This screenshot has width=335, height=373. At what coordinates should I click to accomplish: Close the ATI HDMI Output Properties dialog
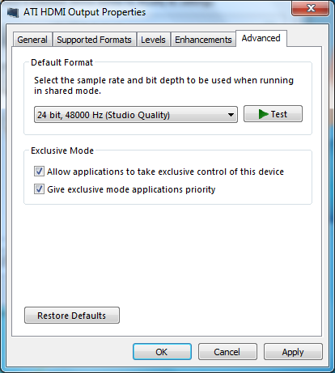311,8
